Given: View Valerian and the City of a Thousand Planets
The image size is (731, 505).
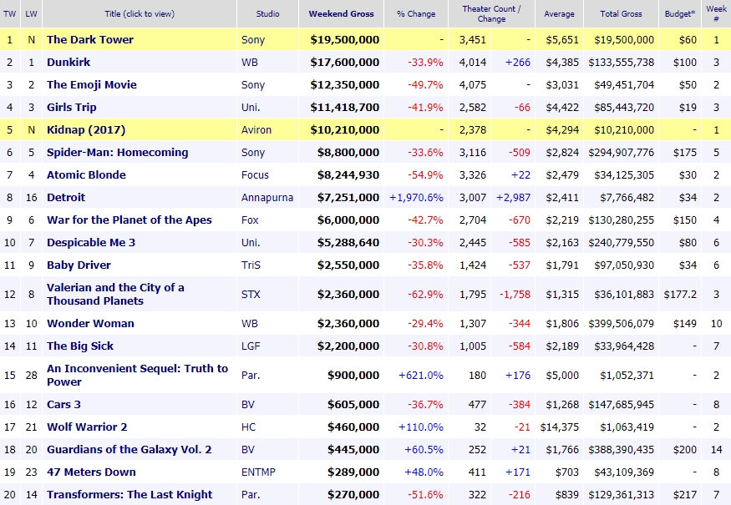Looking at the screenshot, I should coord(115,294).
